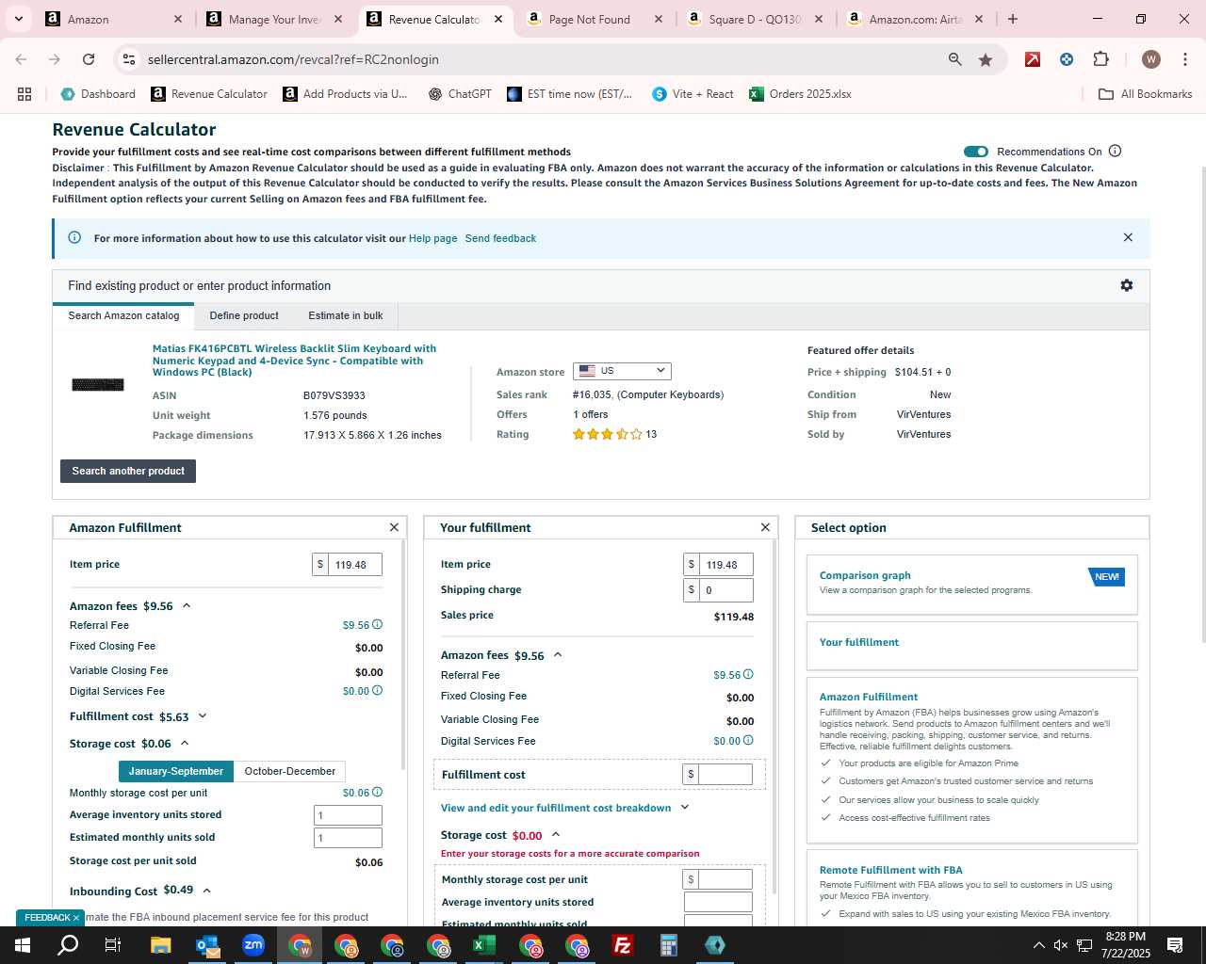Open the Matias keyboard product title link
The height and width of the screenshot is (964, 1206).
pos(294,361)
